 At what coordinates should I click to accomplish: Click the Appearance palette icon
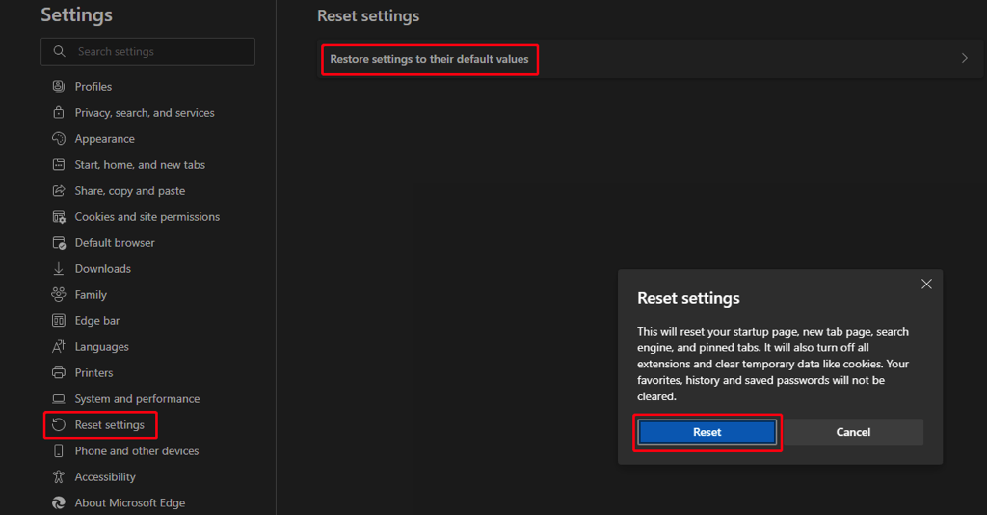click(59, 139)
